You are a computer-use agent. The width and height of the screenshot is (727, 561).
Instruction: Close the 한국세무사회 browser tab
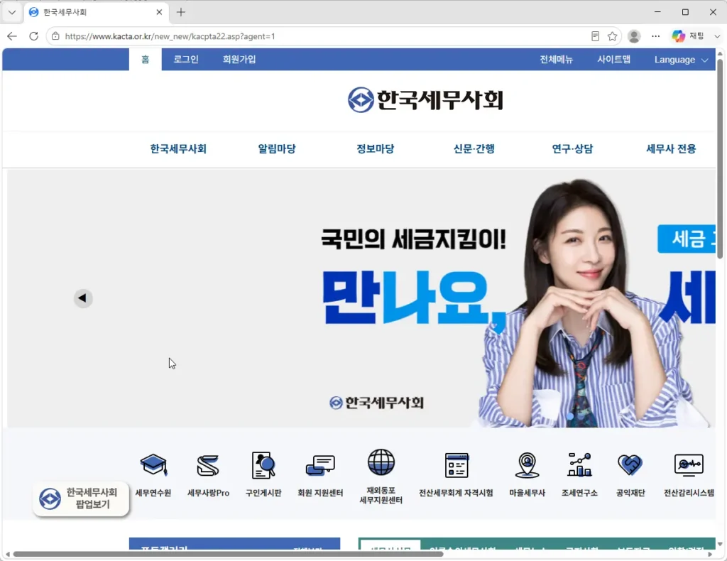[x=159, y=12]
